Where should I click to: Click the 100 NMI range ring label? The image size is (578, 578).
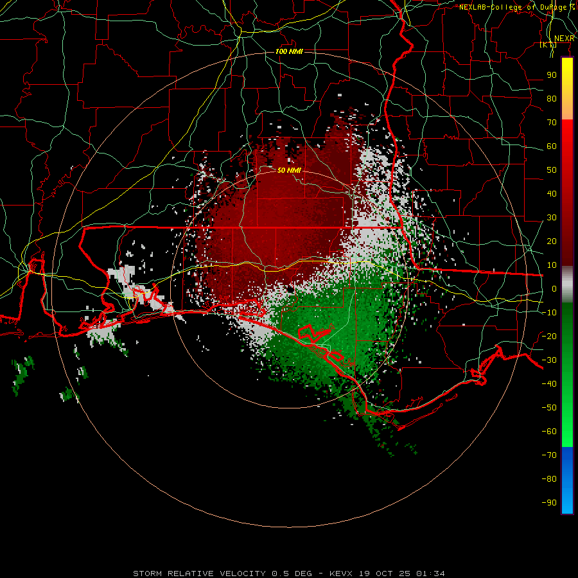point(289,51)
